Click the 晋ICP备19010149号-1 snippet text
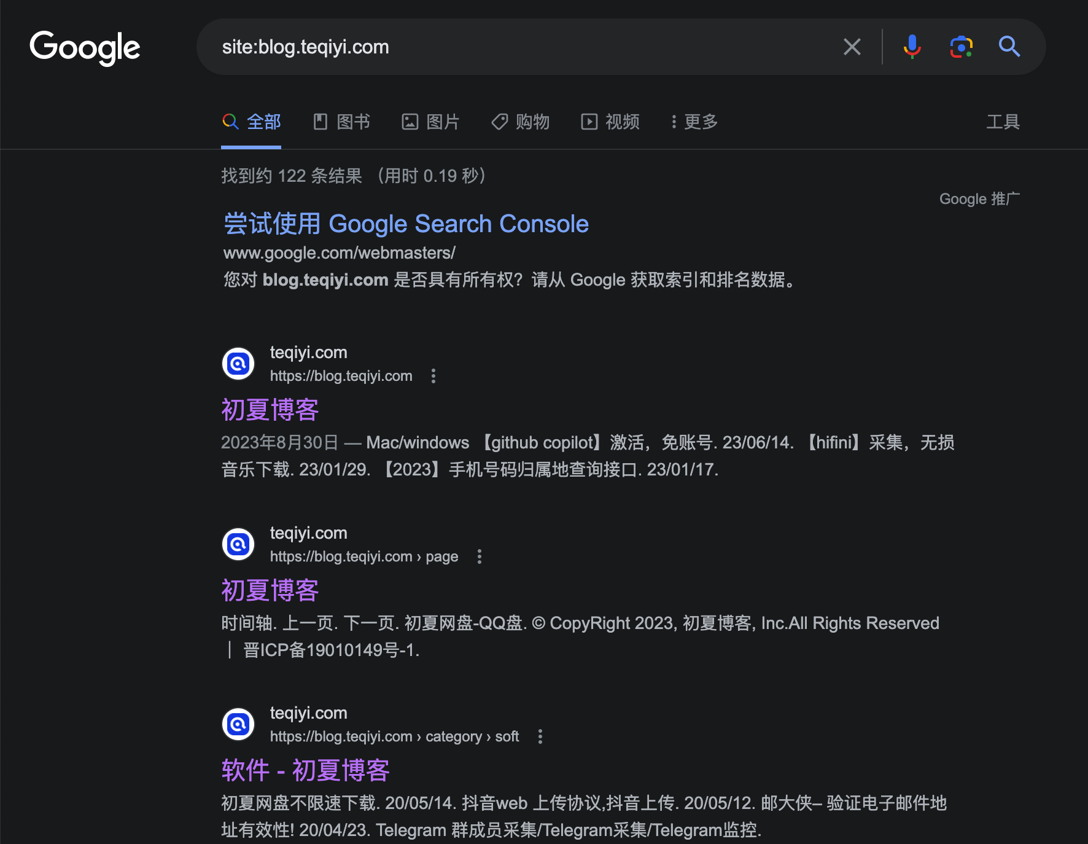Viewport: 1088px width, 844px height. [x=332, y=650]
